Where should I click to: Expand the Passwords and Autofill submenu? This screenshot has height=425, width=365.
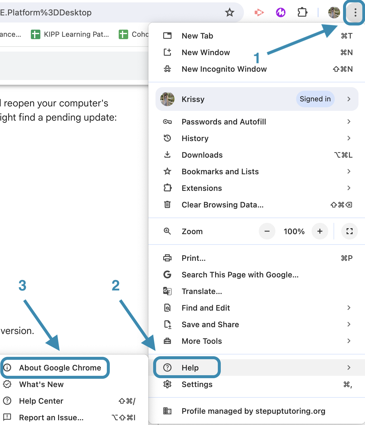click(224, 122)
